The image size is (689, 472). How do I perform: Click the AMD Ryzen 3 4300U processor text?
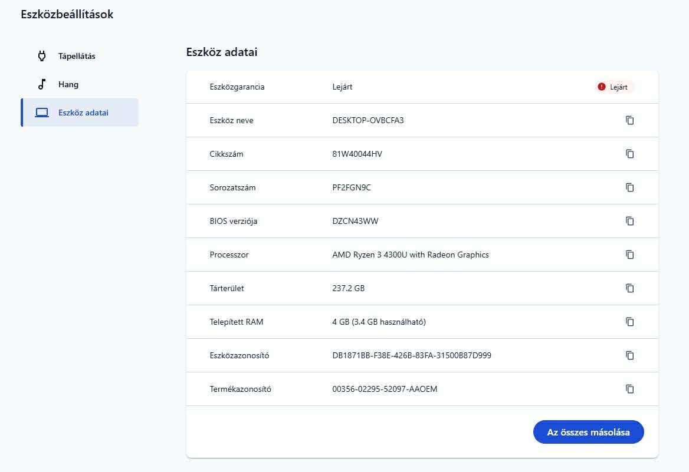pos(411,255)
